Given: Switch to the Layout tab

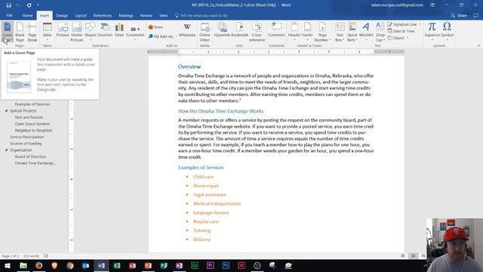Looking at the screenshot, I should pos(81,15).
